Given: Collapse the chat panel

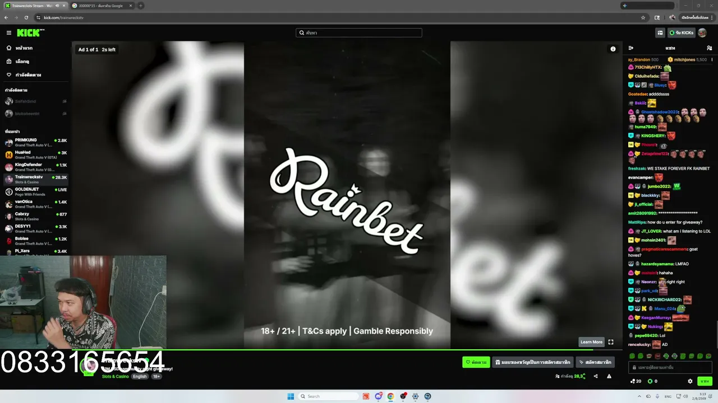Looking at the screenshot, I should (631, 48).
